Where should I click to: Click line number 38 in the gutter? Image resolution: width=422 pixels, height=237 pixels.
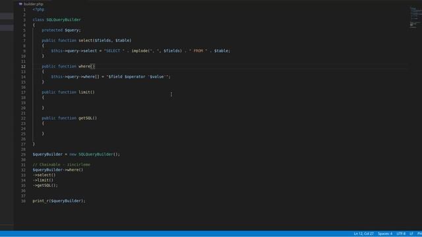pyautogui.click(x=24, y=201)
